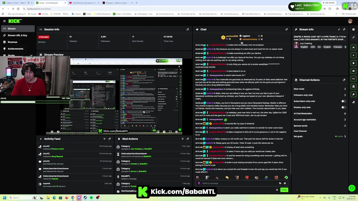Open the Kick sidebar hamburger menu
Image resolution: width=358 pixels, height=201 pixels.
click(4, 21)
